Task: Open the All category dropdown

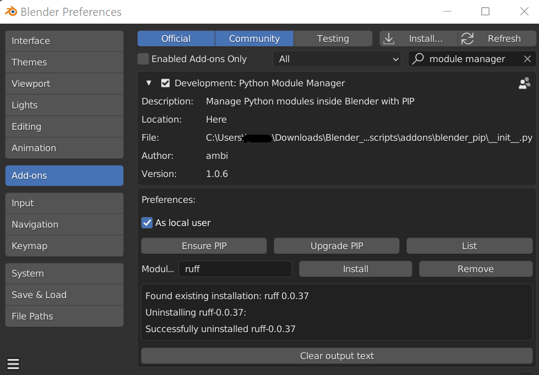Action: pos(337,59)
